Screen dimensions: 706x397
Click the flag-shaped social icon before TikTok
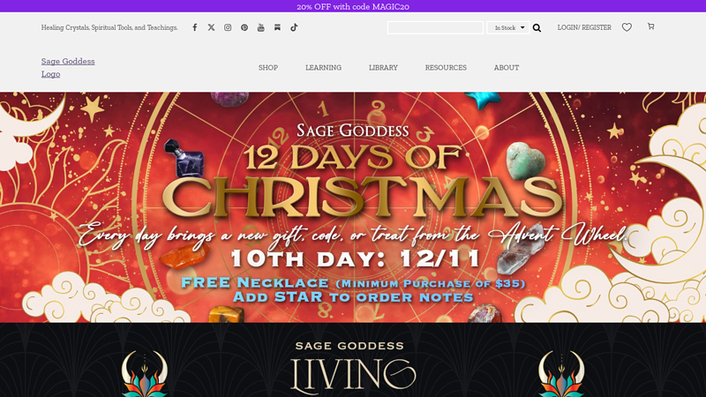point(277,27)
